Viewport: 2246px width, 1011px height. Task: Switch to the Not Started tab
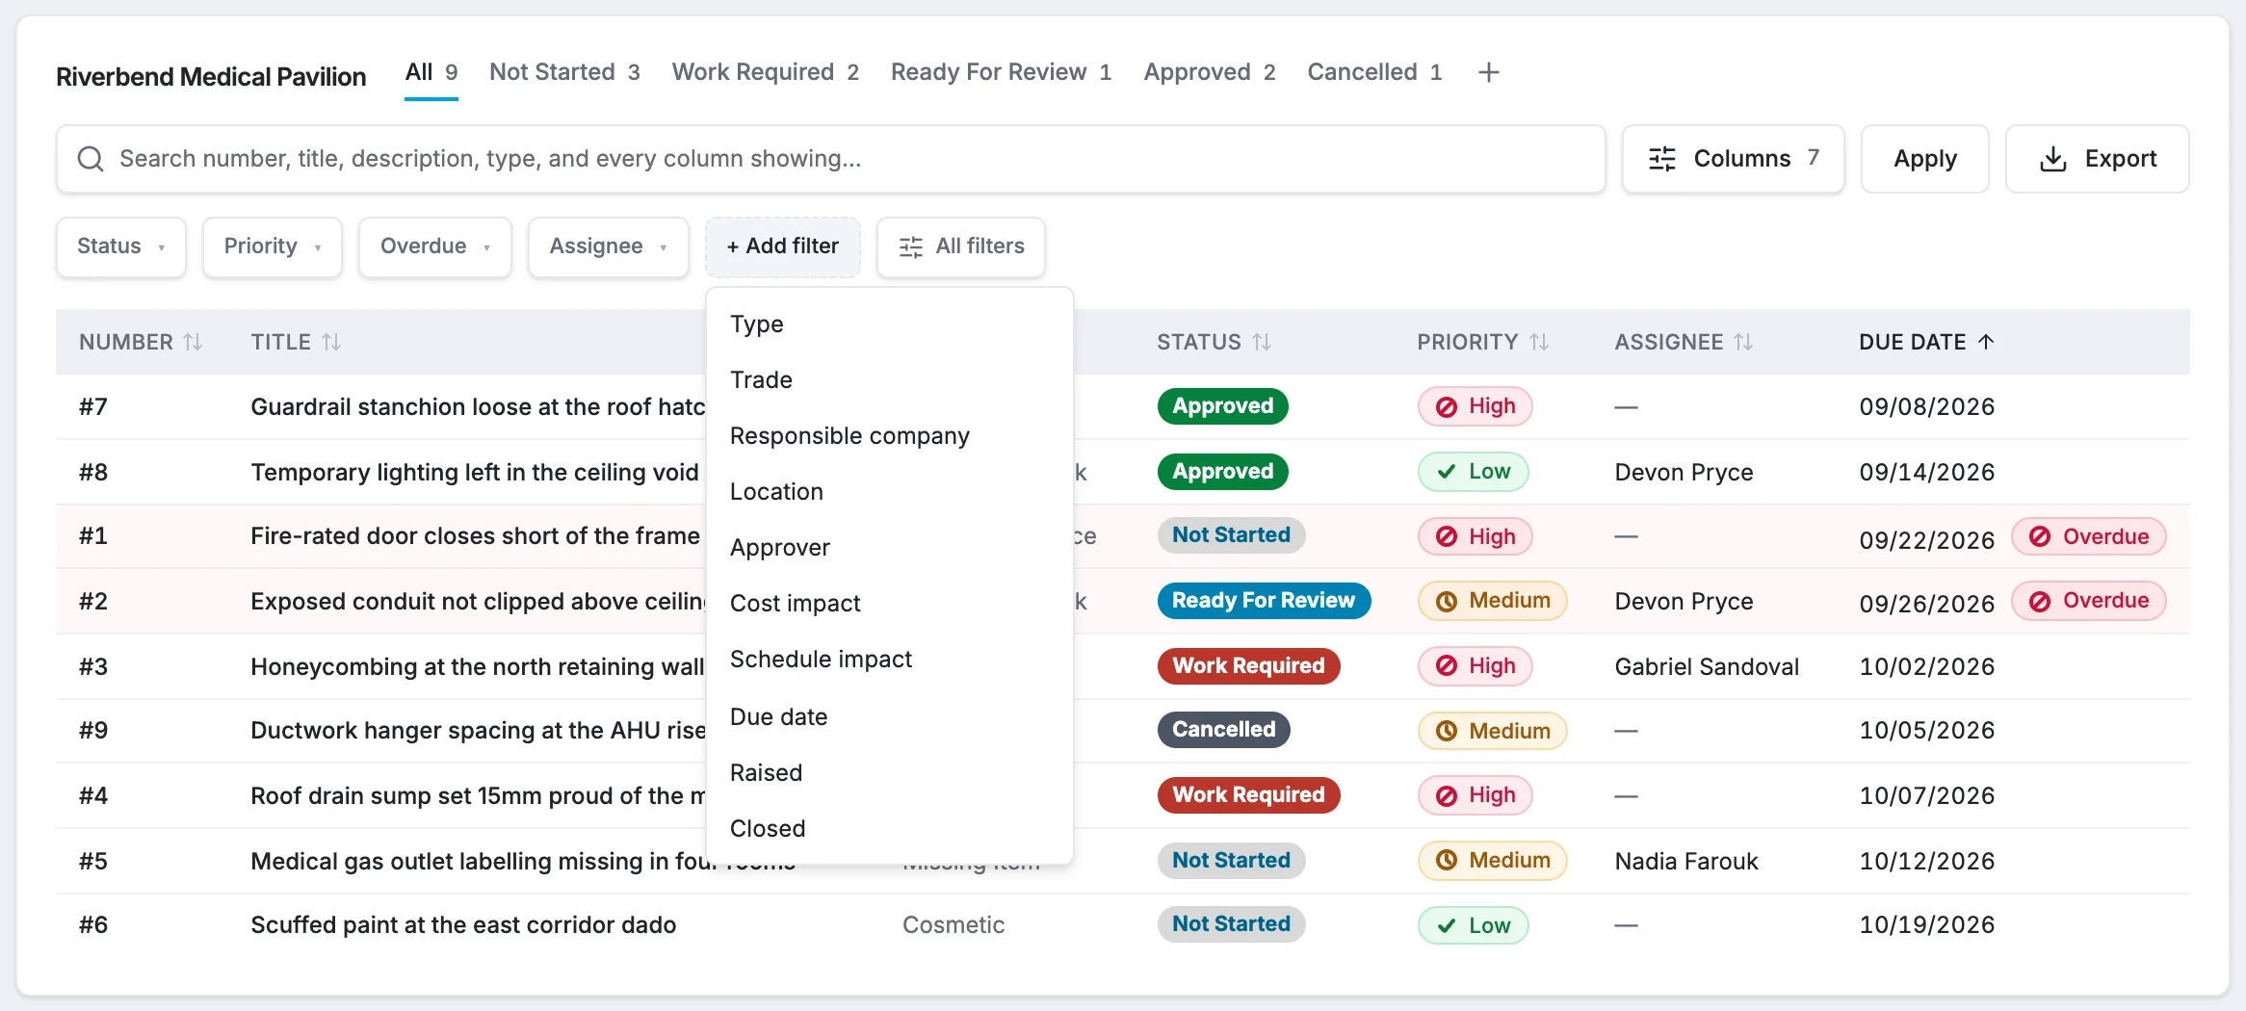pyautogui.click(x=564, y=72)
